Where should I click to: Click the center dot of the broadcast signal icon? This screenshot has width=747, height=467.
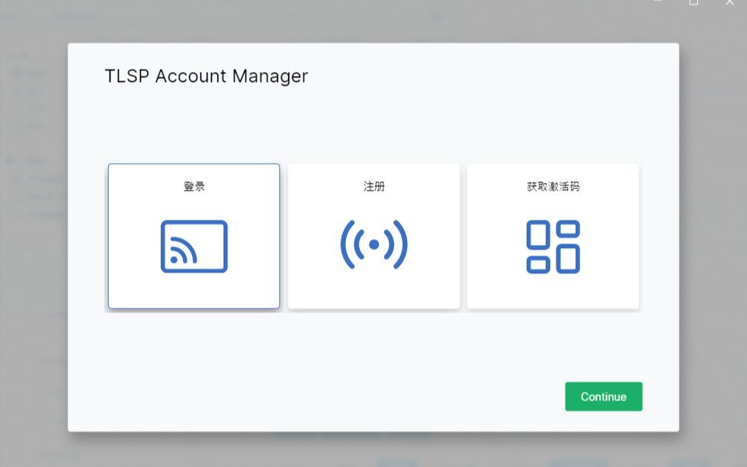coord(373,245)
